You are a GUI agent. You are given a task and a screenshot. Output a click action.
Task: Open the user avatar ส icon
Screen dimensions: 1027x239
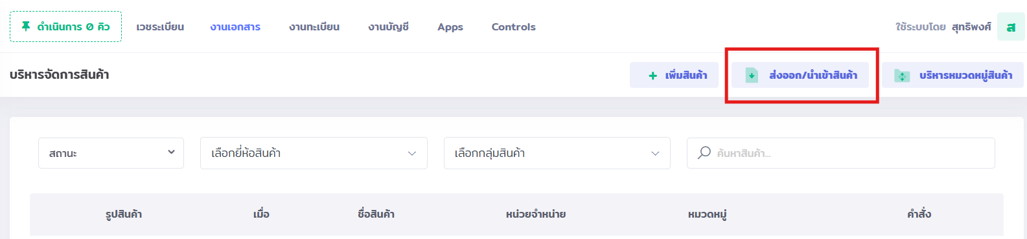click(1011, 26)
